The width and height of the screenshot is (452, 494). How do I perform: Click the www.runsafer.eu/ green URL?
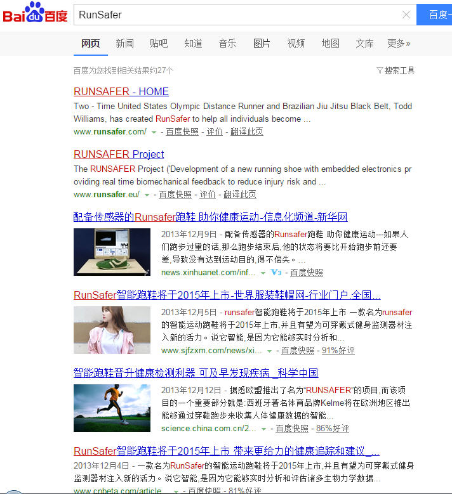coord(107,195)
